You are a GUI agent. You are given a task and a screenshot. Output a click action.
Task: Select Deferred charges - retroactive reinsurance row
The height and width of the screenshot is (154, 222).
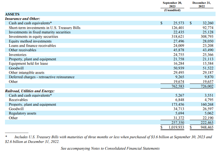coord(42,77)
